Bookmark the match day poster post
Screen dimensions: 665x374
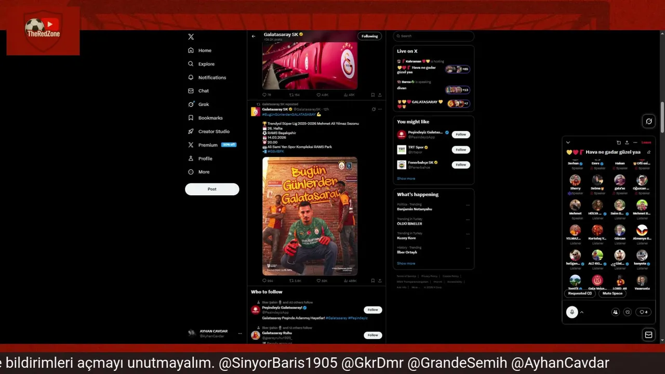point(373,280)
